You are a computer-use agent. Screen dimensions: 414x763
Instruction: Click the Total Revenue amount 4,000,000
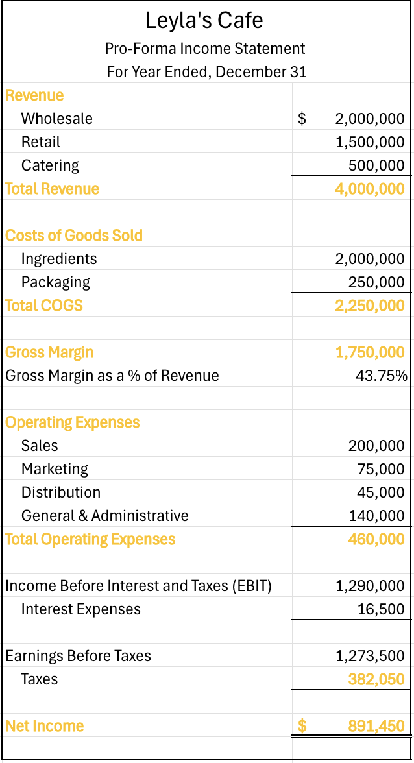pyautogui.click(x=369, y=189)
